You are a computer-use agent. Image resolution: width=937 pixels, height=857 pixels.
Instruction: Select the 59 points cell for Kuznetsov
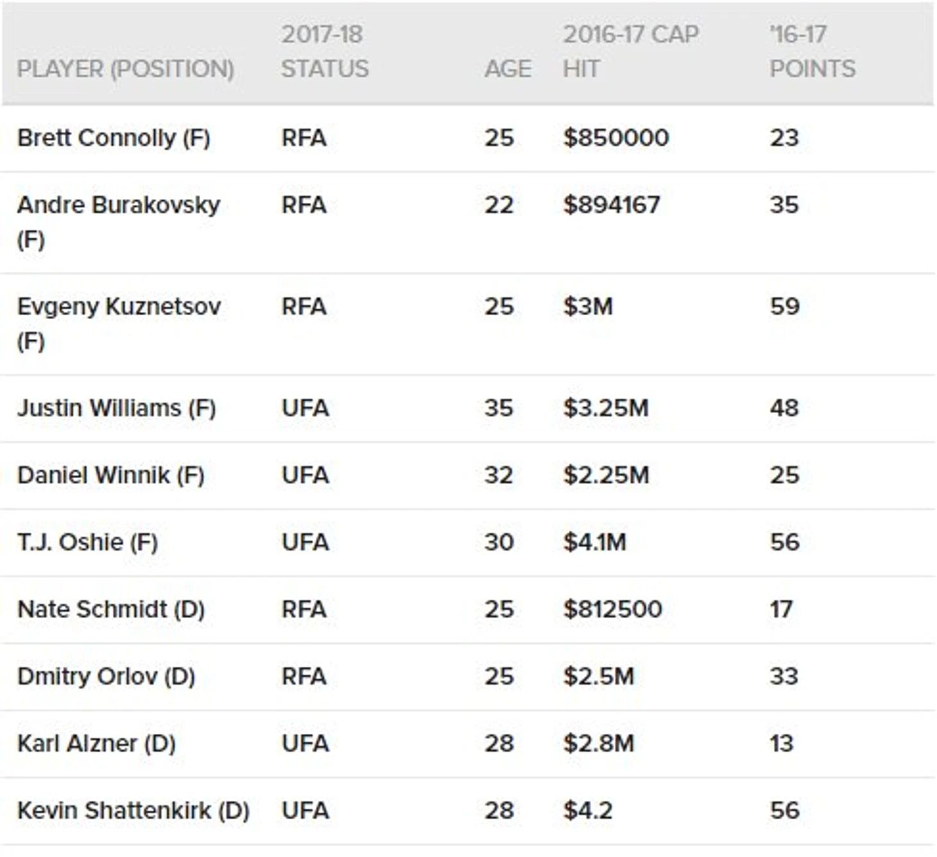(x=784, y=306)
